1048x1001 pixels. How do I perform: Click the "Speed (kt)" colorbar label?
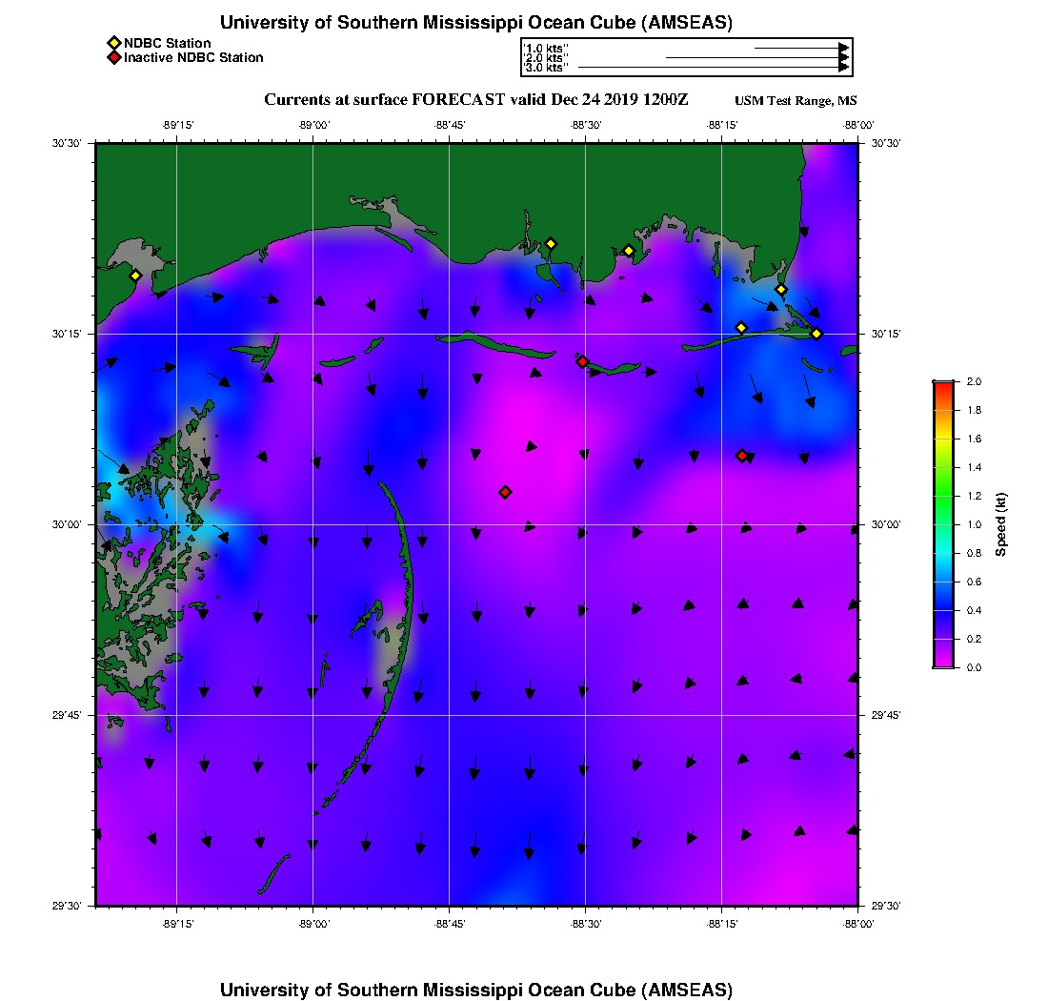point(1001,524)
